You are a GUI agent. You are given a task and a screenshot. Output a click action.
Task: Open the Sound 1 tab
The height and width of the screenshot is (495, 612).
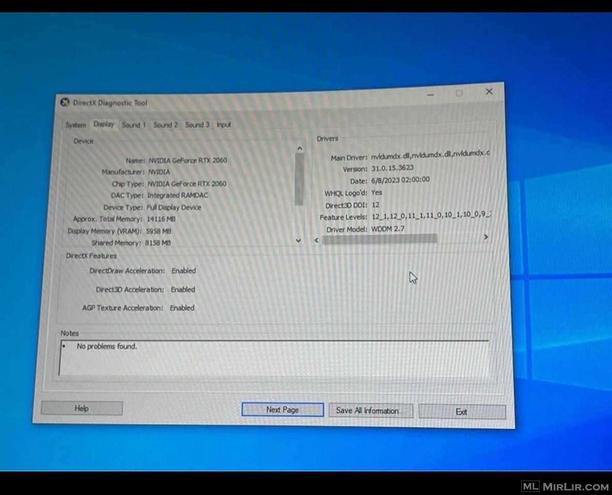133,125
